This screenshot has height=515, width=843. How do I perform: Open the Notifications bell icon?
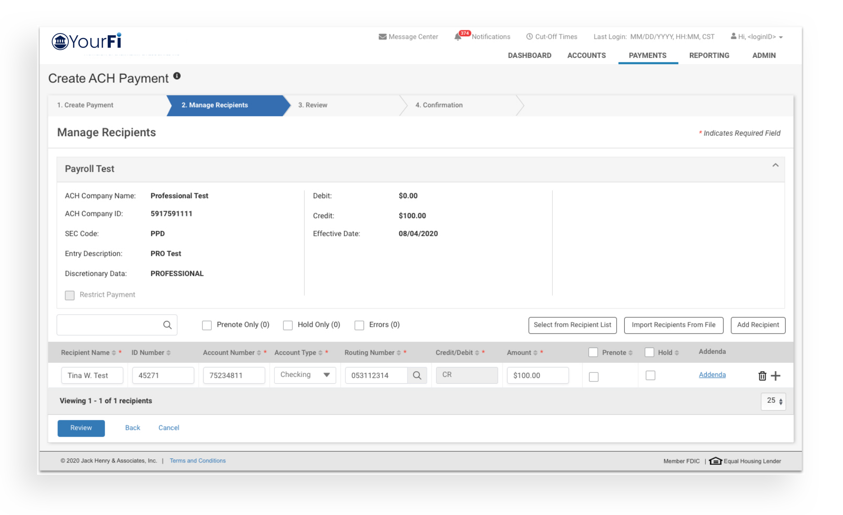458,37
